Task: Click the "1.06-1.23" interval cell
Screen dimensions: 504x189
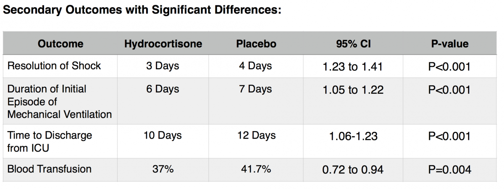Action: tap(352, 136)
